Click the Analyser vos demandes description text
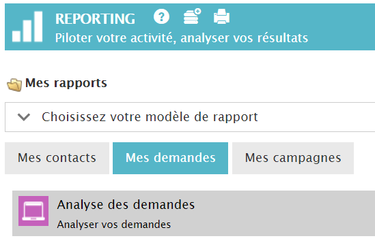This screenshot has width=375, height=245. click(114, 225)
